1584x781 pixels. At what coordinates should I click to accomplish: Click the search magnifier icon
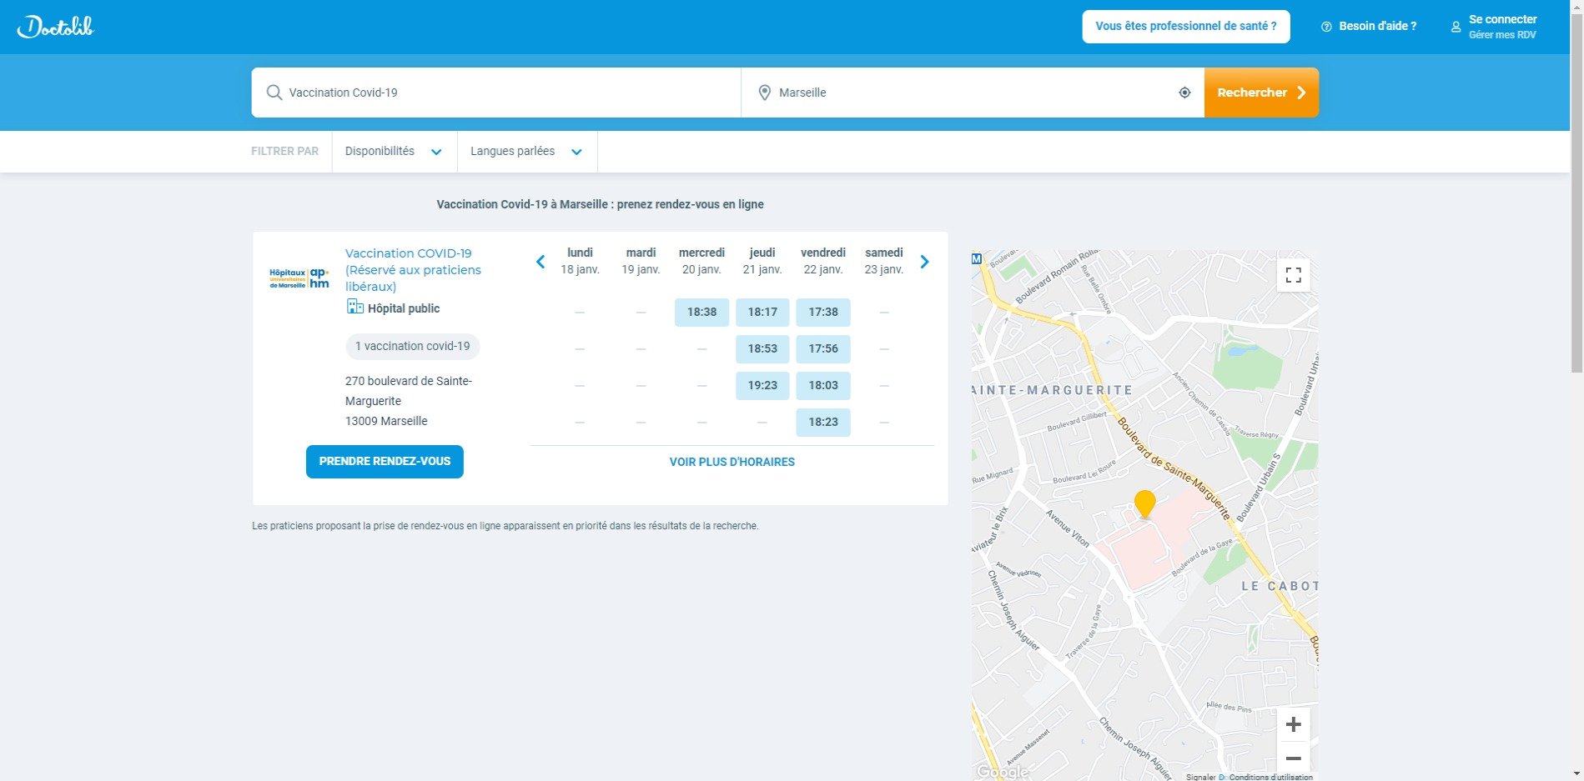pos(274,93)
